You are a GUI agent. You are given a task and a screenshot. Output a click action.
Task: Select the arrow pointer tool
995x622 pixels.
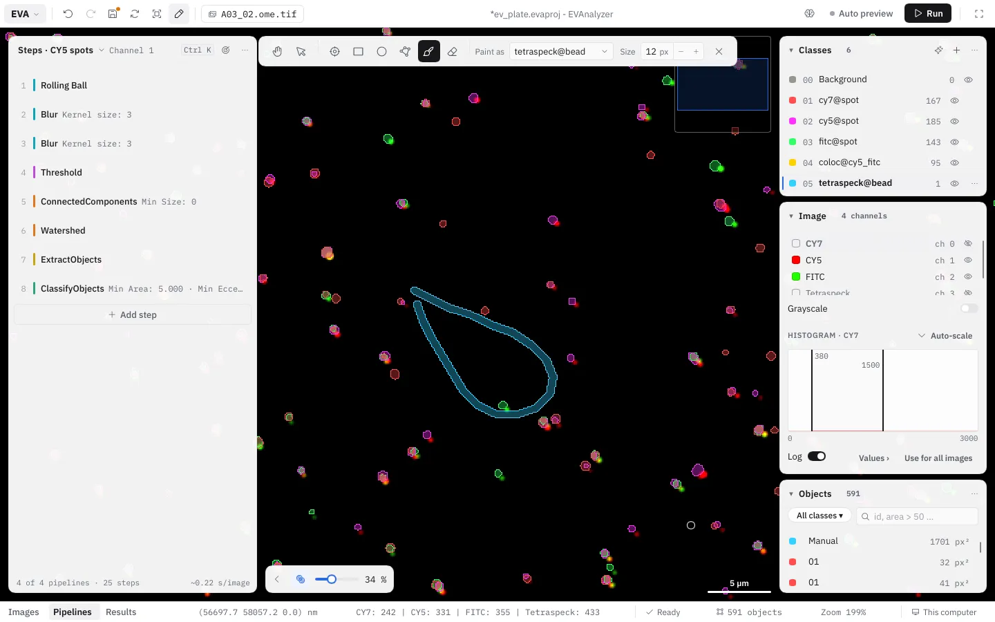[x=301, y=52]
